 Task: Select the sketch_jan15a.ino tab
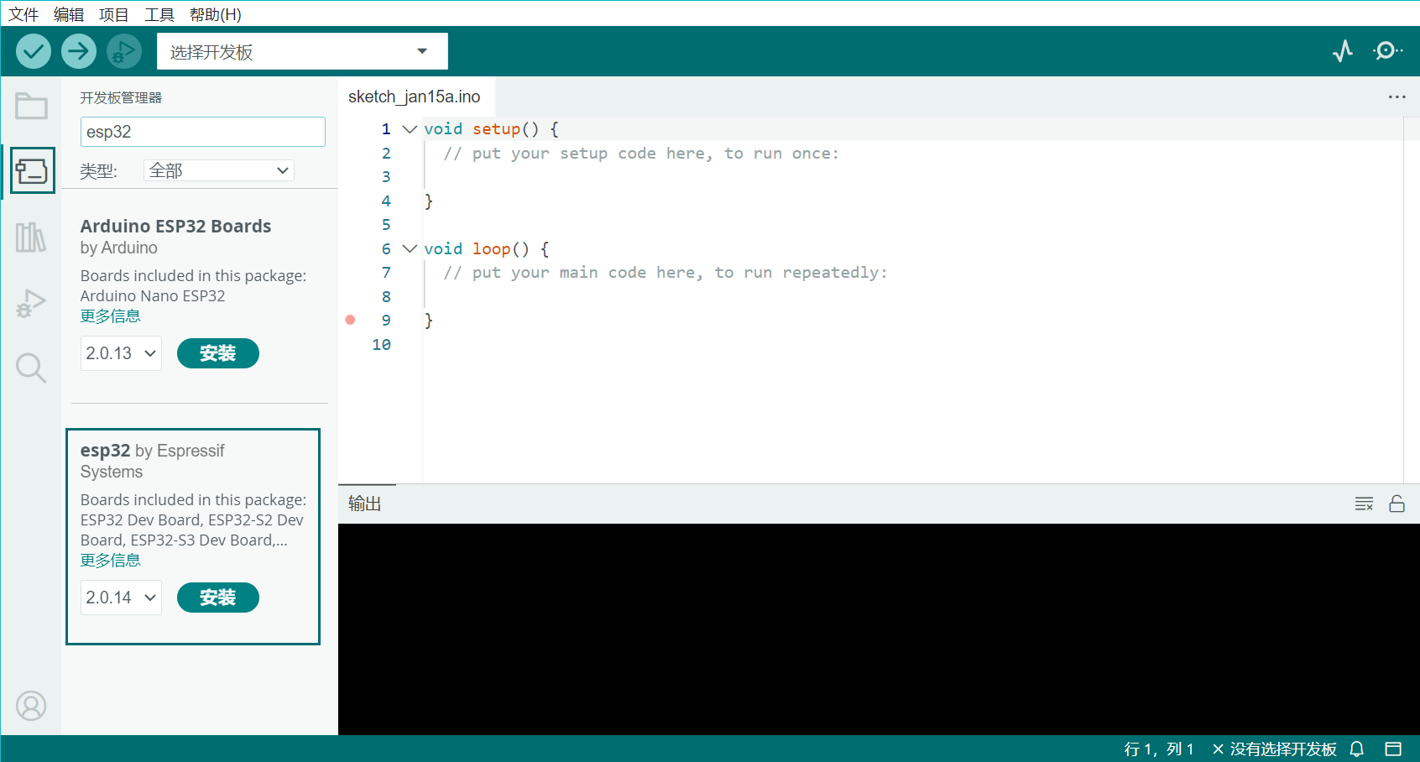pyautogui.click(x=415, y=97)
